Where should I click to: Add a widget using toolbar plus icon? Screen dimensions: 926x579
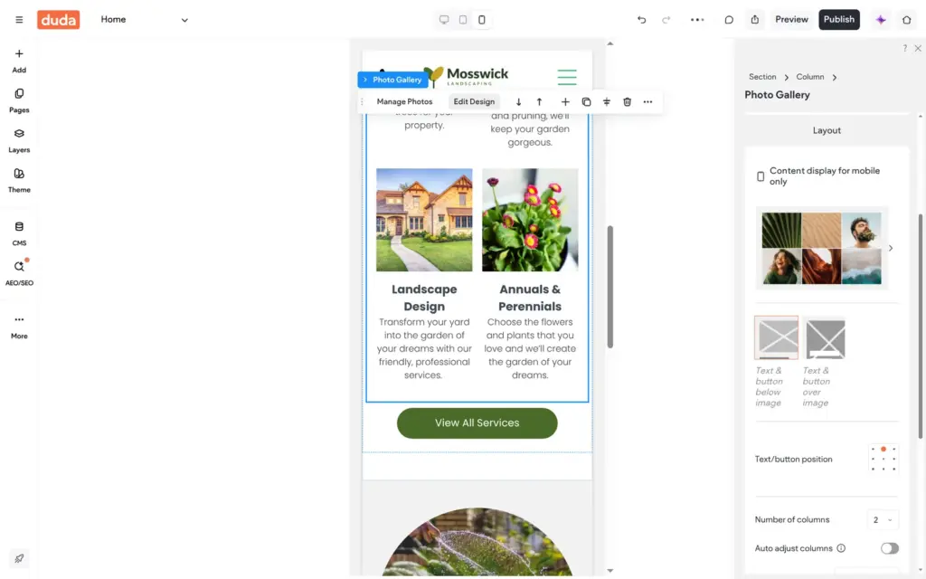565,101
